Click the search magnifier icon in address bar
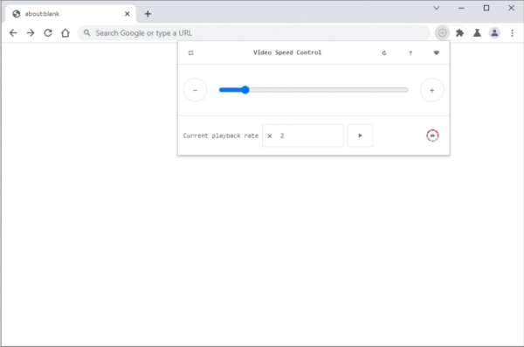The height and width of the screenshot is (347, 524). coord(86,33)
